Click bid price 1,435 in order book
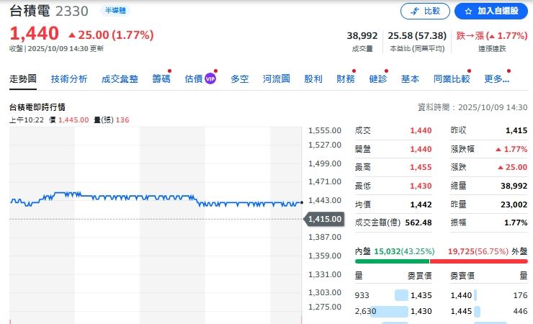This screenshot has width=533, height=324. pos(421,294)
